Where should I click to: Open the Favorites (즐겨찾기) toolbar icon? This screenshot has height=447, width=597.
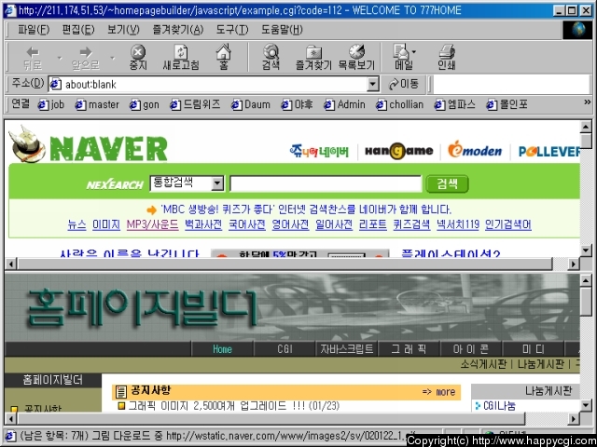[313, 58]
